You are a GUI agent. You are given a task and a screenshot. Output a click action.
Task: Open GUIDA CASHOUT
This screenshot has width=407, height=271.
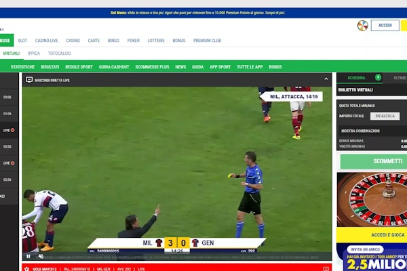[114, 67]
